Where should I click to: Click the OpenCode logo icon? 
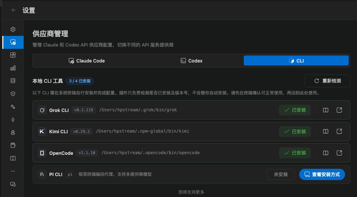[42, 153]
